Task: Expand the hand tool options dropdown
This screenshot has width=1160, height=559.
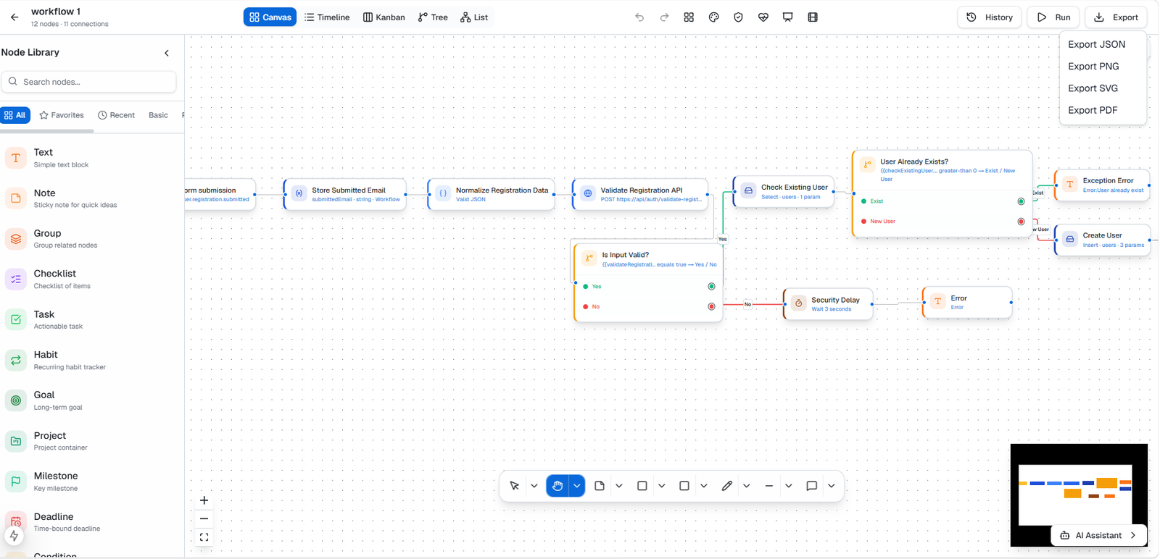Action: (577, 486)
